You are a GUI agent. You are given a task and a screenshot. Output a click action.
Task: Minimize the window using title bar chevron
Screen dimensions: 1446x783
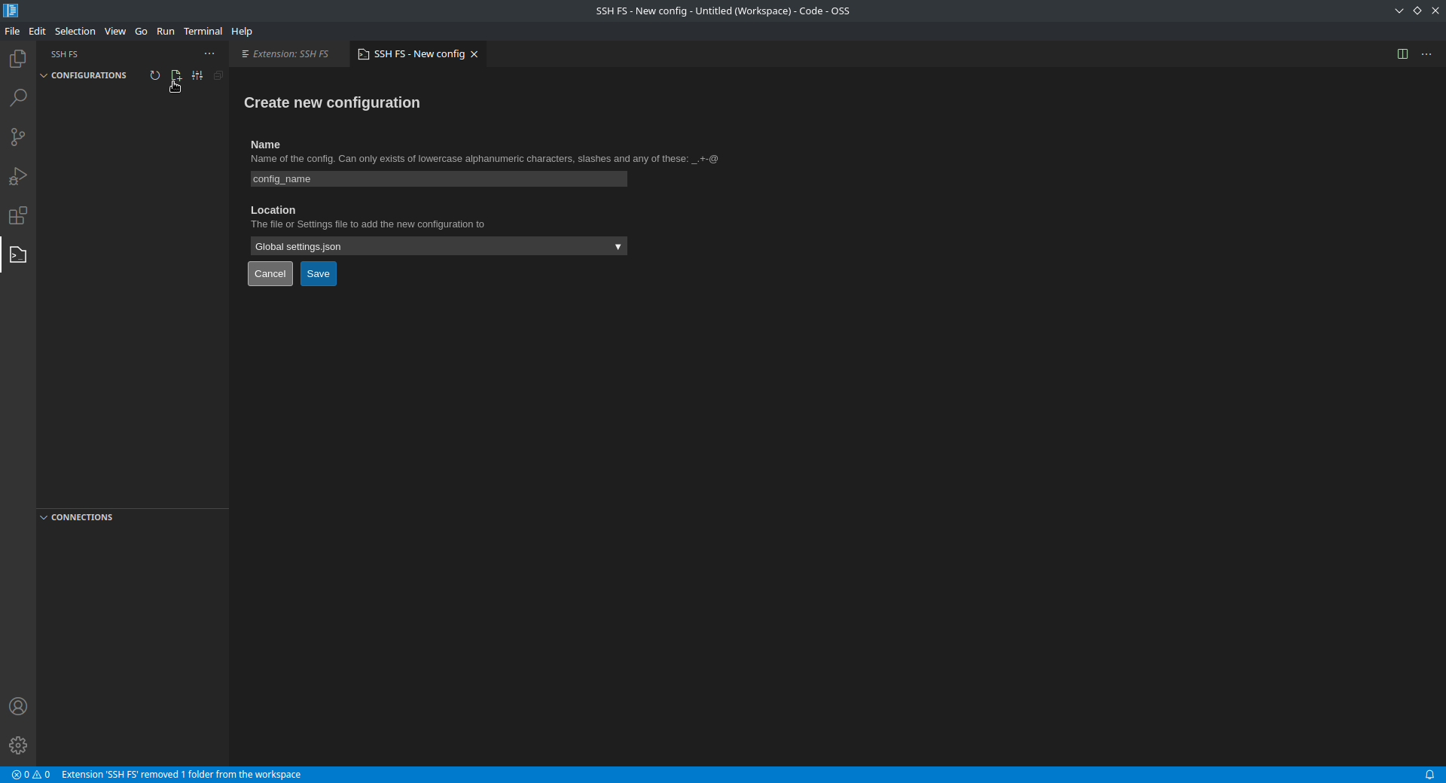tap(1399, 11)
